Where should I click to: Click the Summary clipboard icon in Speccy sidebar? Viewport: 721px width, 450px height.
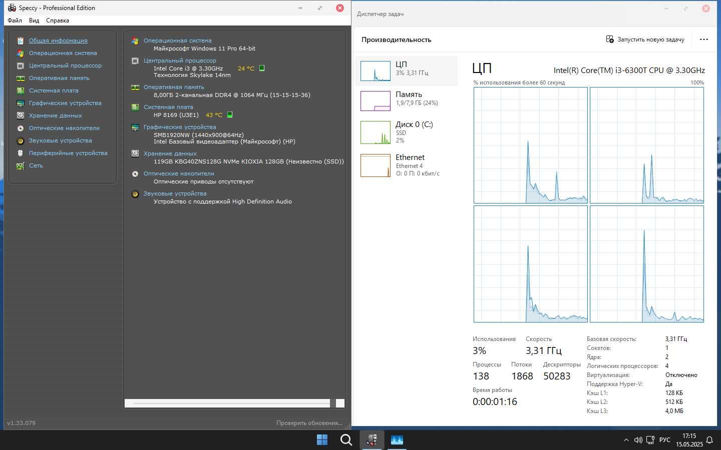point(21,41)
